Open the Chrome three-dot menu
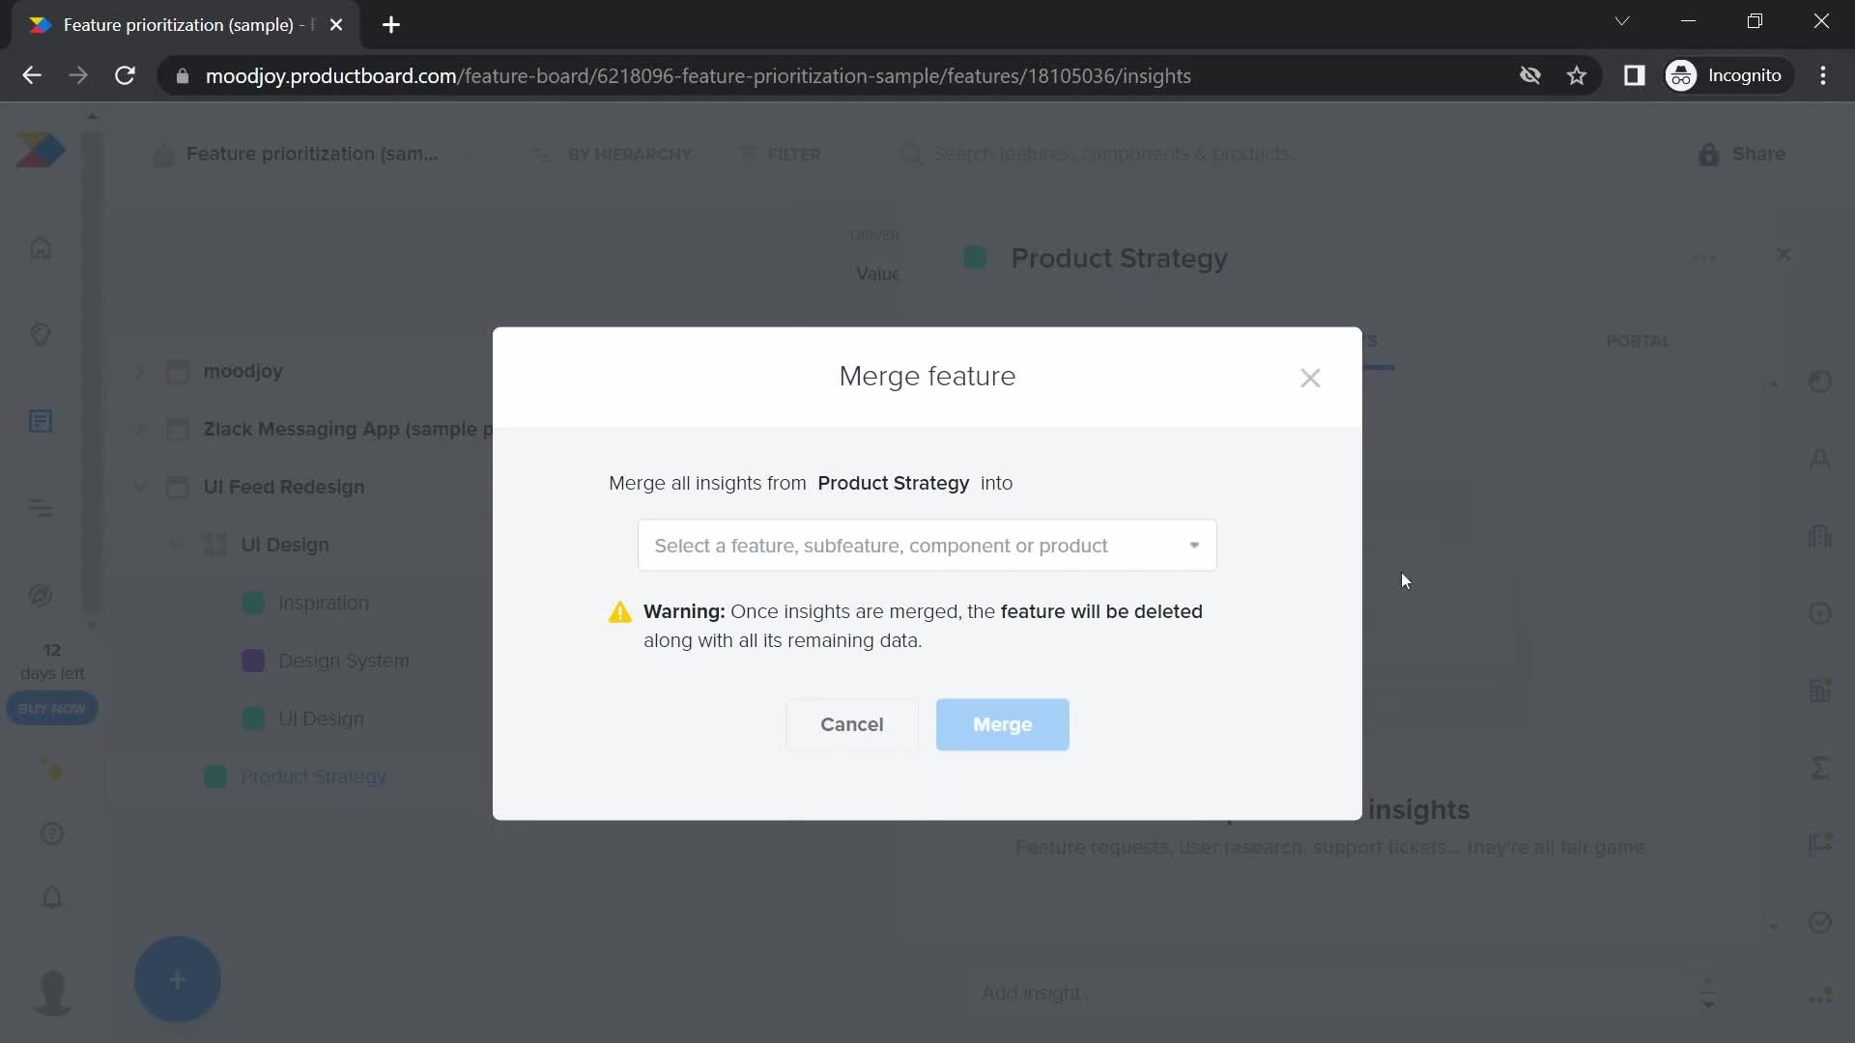1855x1043 pixels. click(x=1823, y=75)
